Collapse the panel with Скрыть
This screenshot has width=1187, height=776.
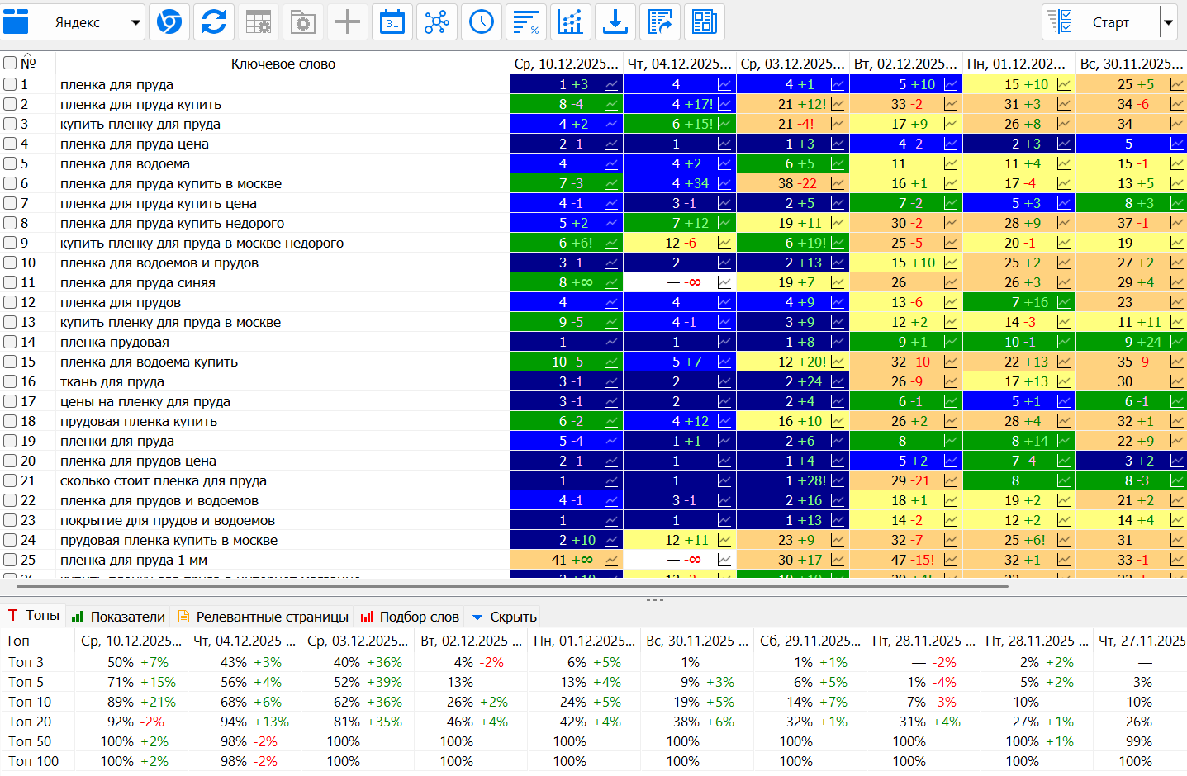point(504,617)
